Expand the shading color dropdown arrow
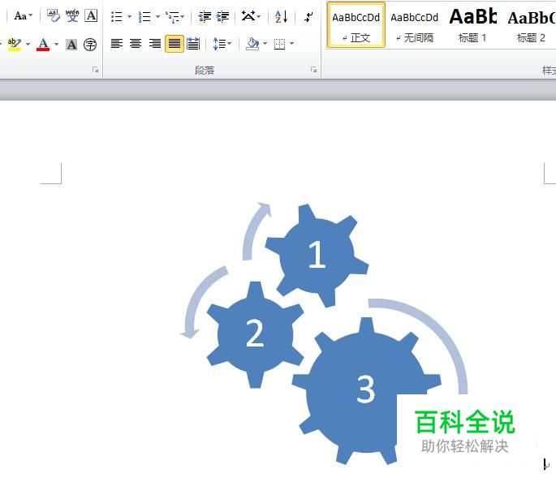Screen dimensions: 556x482 (x=265, y=44)
